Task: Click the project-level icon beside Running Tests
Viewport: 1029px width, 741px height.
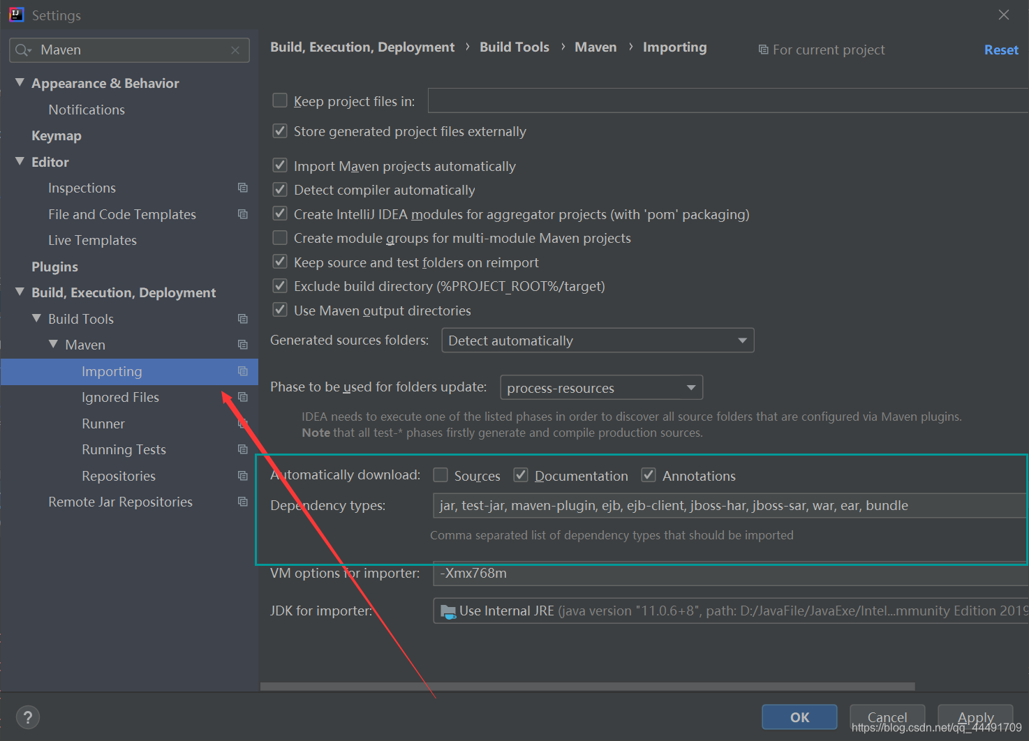Action: 243,449
